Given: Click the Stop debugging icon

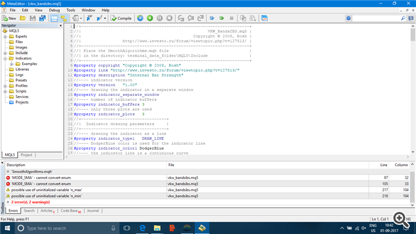Looking at the screenshot, I should (170, 18).
